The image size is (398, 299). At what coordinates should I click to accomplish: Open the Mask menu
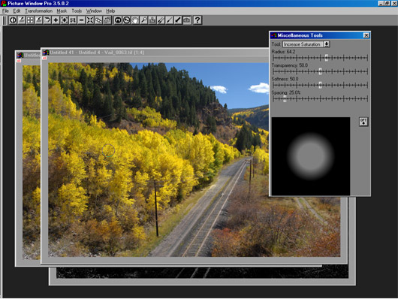click(62, 11)
